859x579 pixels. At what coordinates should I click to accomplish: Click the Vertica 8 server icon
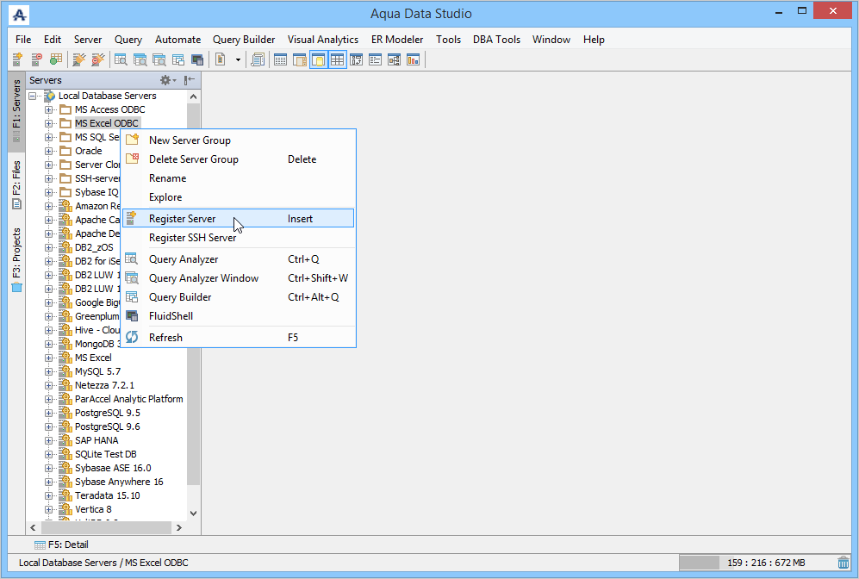(65, 509)
